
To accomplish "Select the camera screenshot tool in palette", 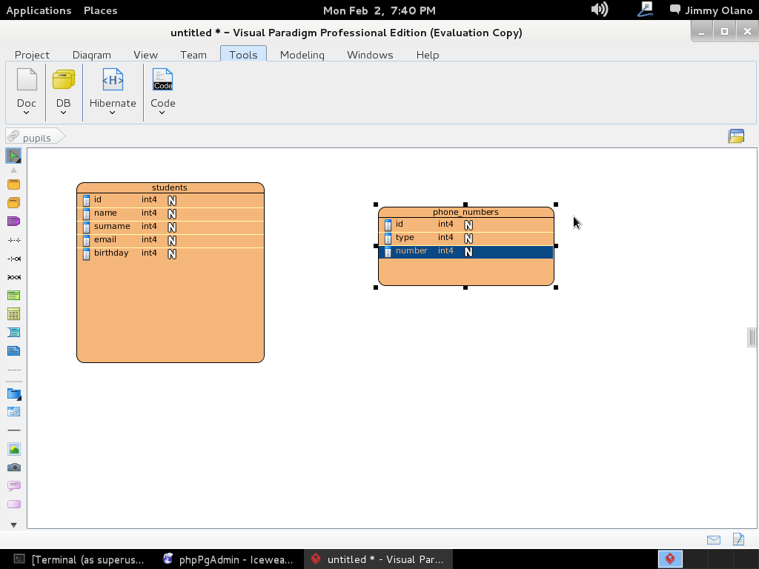I will (13, 467).
